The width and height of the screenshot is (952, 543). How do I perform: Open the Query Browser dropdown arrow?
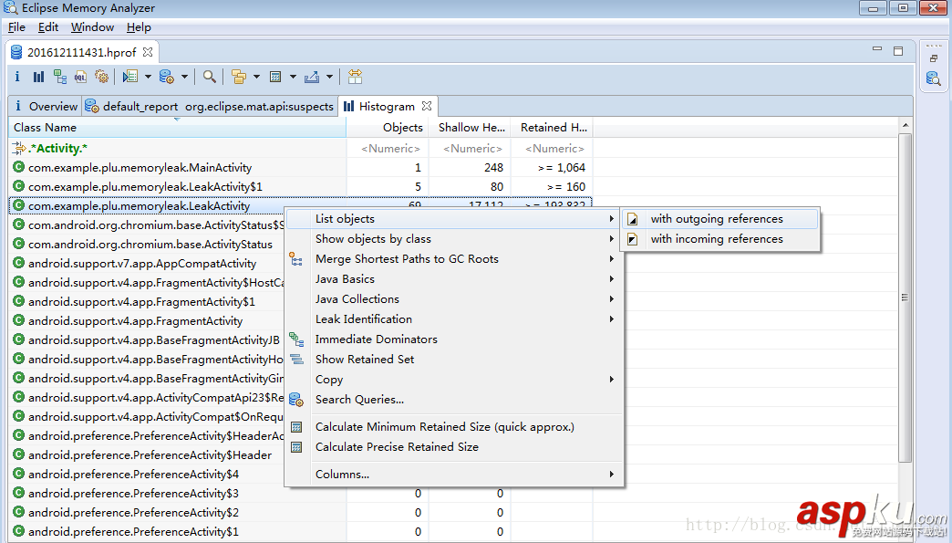pyautogui.click(x=184, y=78)
